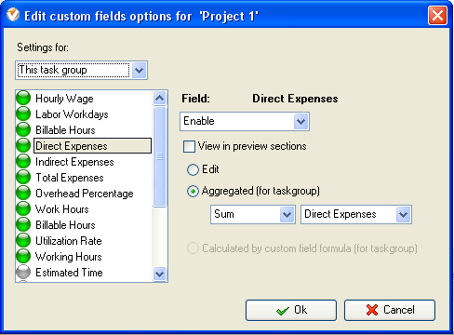454x335 pixels.
Task: Enable View in preview sections checkbox
Action: [189, 146]
